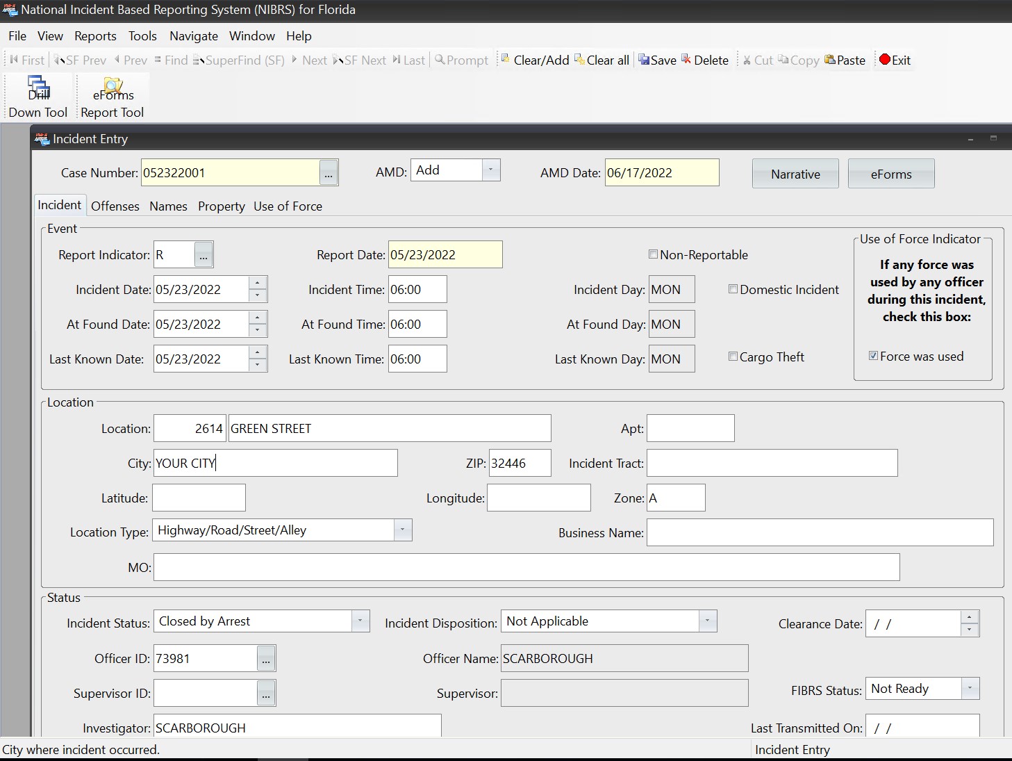Open the Drill Down Tool
This screenshot has width=1012, height=761.
(38, 97)
